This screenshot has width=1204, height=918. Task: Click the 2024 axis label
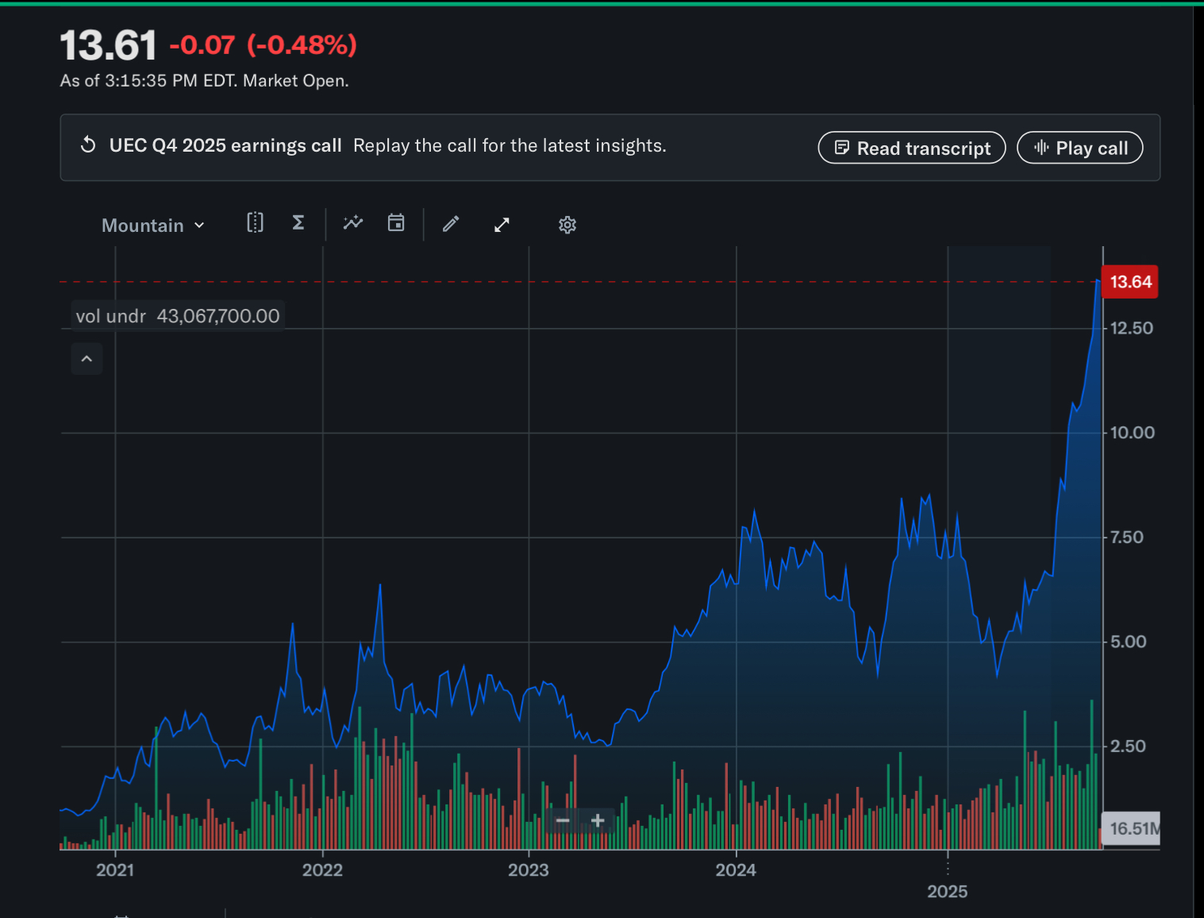tap(736, 870)
